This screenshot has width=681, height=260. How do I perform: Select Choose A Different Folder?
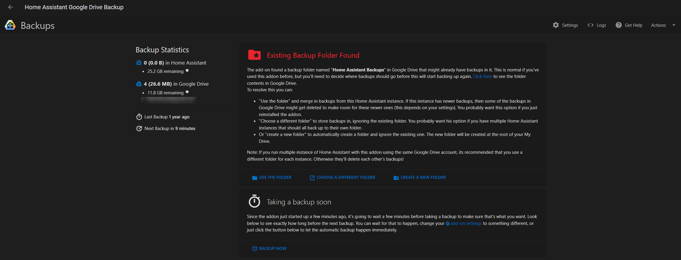click(x=342, y=178)
